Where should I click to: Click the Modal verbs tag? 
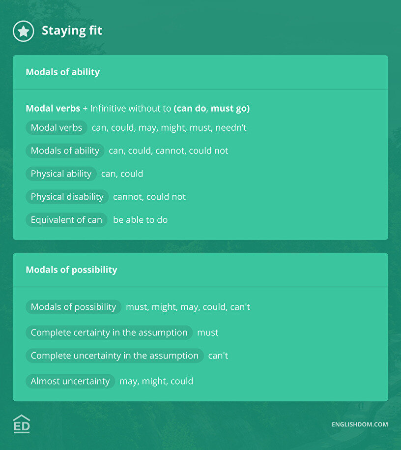pyautogui.click(x=57, y=128)
